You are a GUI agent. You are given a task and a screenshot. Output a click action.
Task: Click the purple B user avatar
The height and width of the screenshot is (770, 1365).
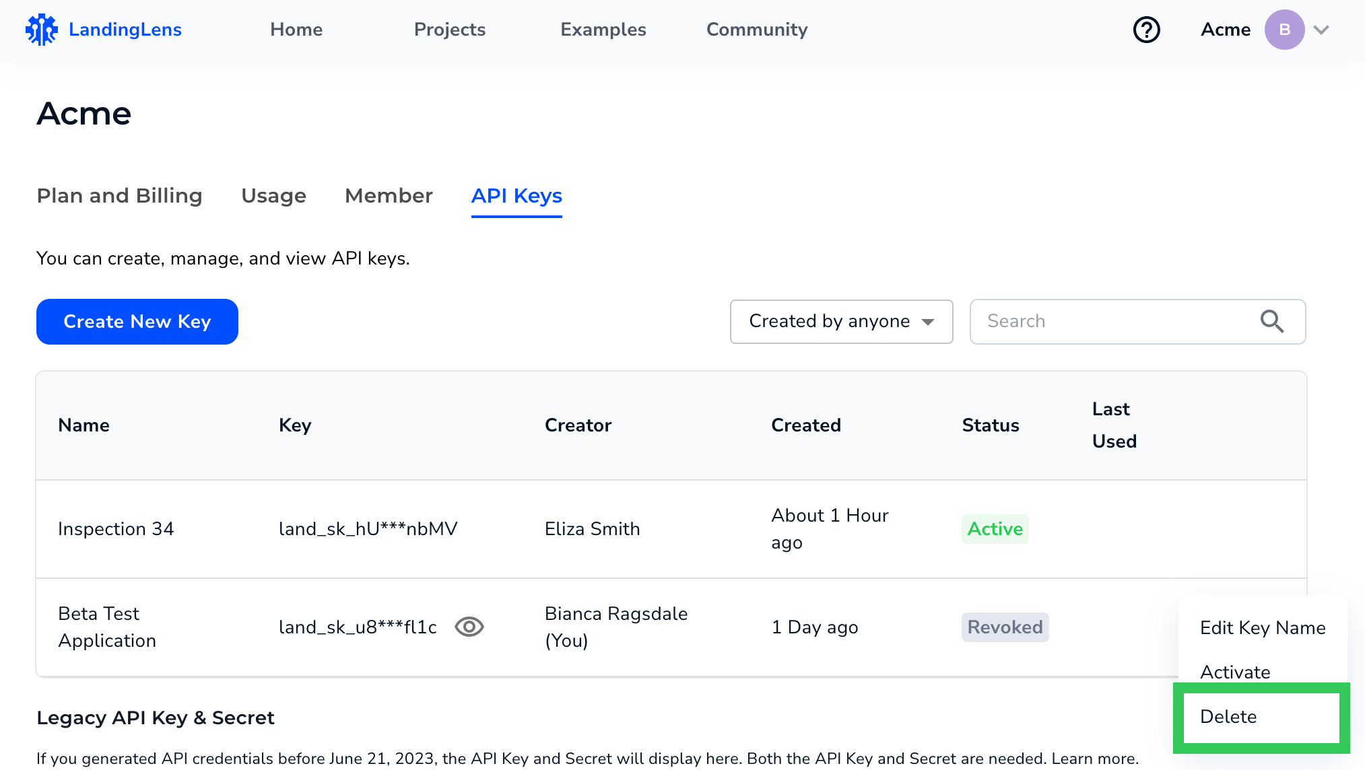(x=1284, y=30)
